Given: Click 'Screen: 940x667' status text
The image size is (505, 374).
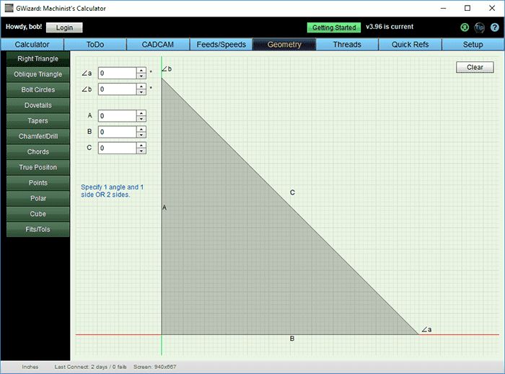Looking at the screenshot, I should (154, 367).
